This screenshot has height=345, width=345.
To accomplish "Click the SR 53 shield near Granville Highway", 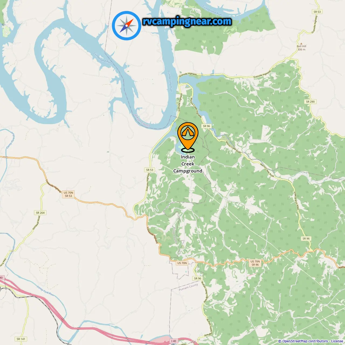I will click(x=150, y=170).
